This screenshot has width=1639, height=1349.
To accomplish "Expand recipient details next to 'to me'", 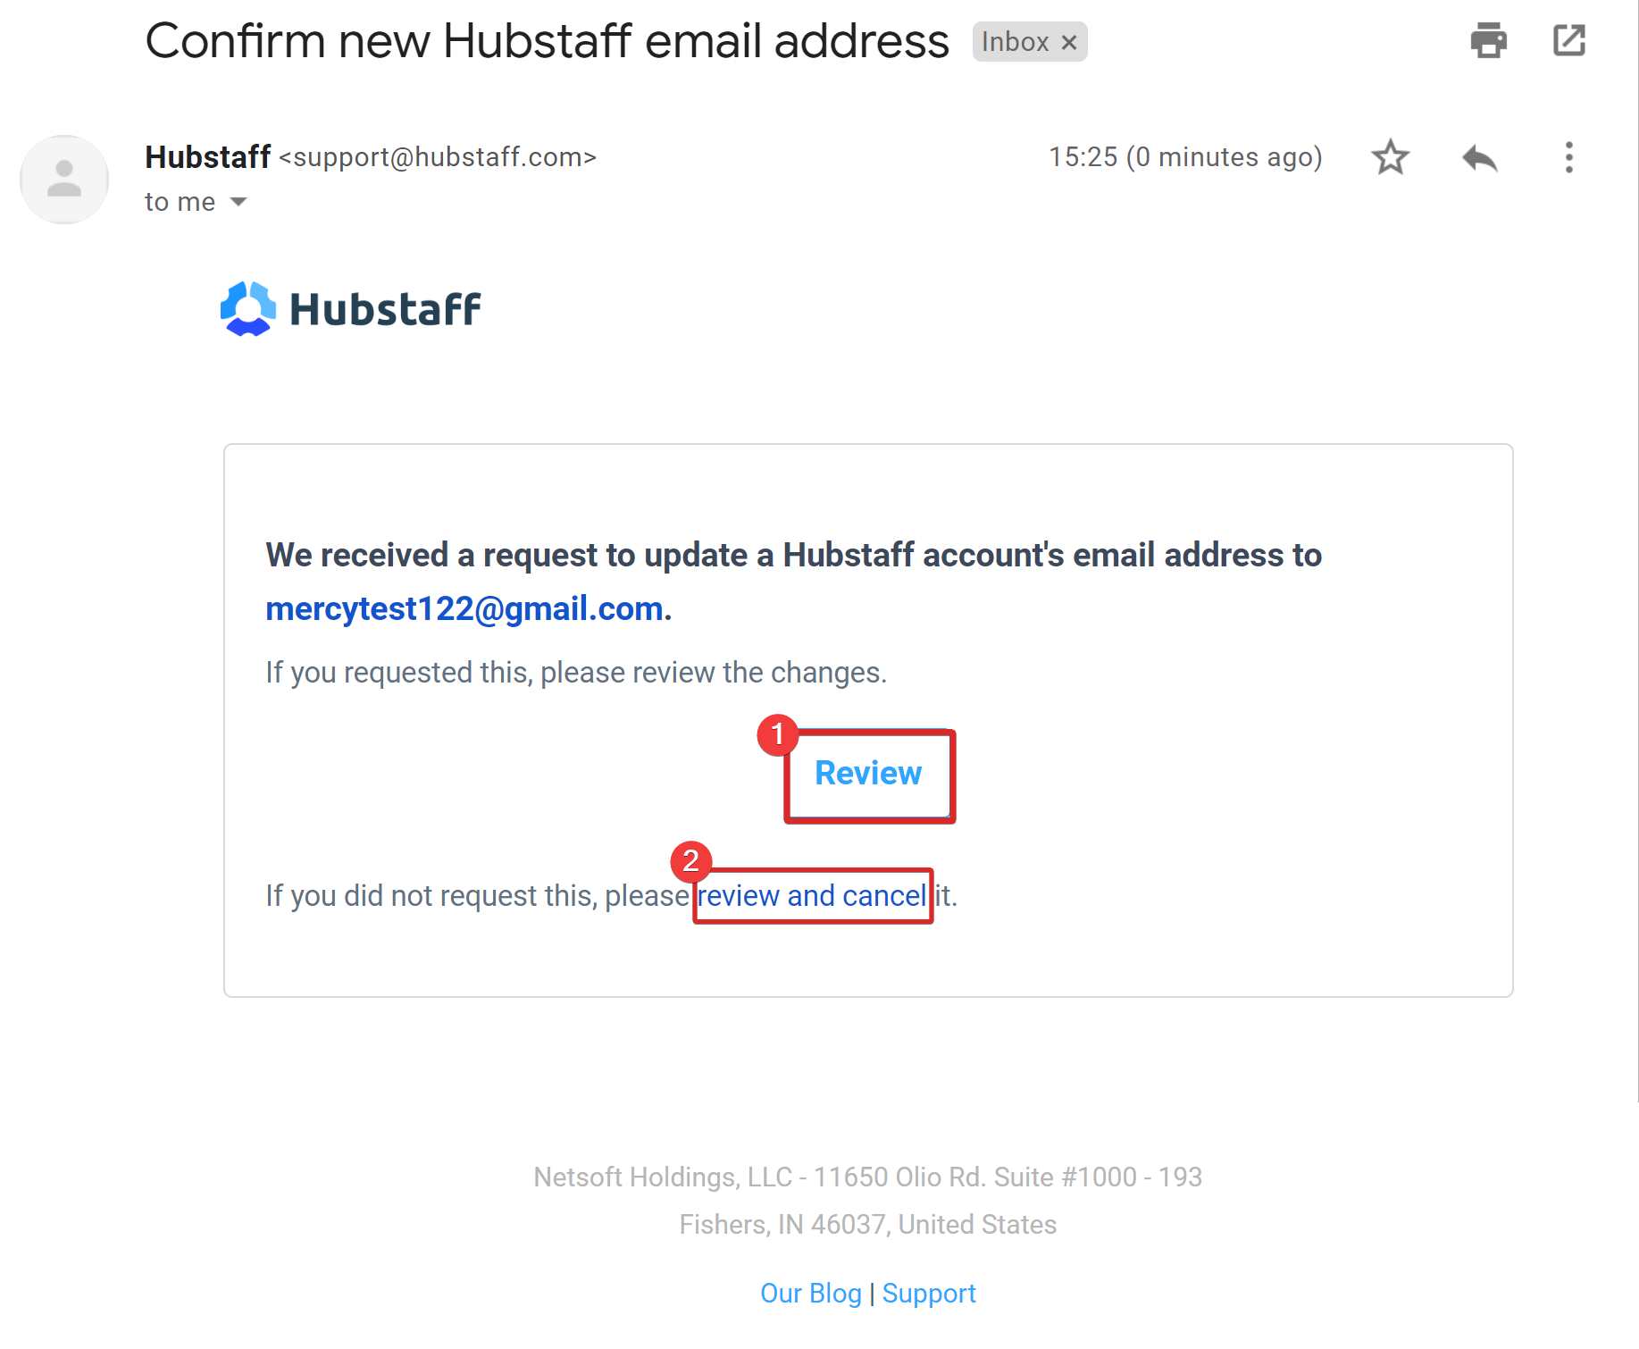I will [238, 202].
